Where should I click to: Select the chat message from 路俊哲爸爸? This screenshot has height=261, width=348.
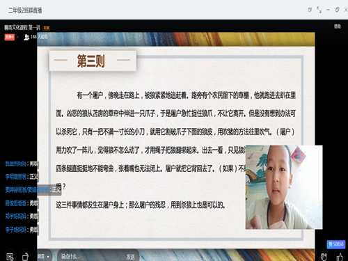click(x=22, y=203)
